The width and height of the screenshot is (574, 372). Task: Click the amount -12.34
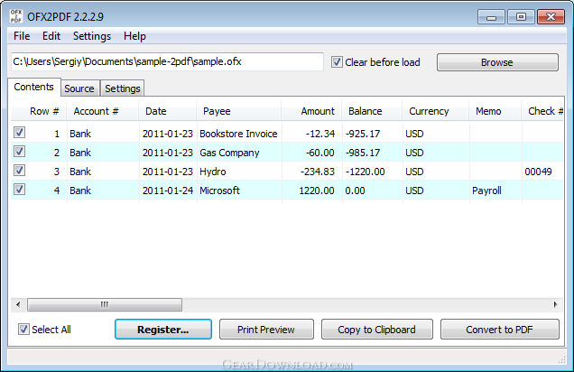tap(320, 134)
